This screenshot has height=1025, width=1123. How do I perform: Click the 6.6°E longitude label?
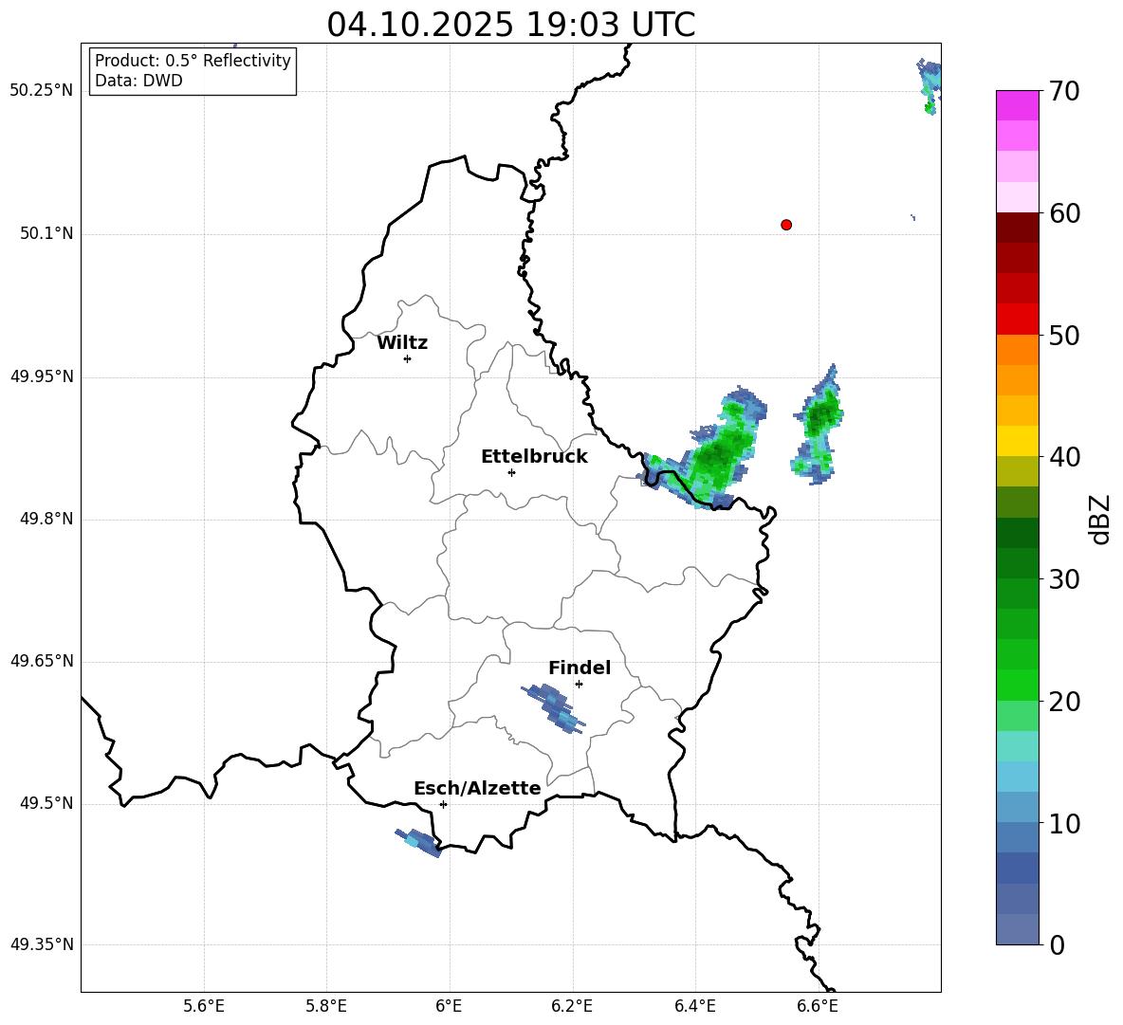[x=818, y=1006]
